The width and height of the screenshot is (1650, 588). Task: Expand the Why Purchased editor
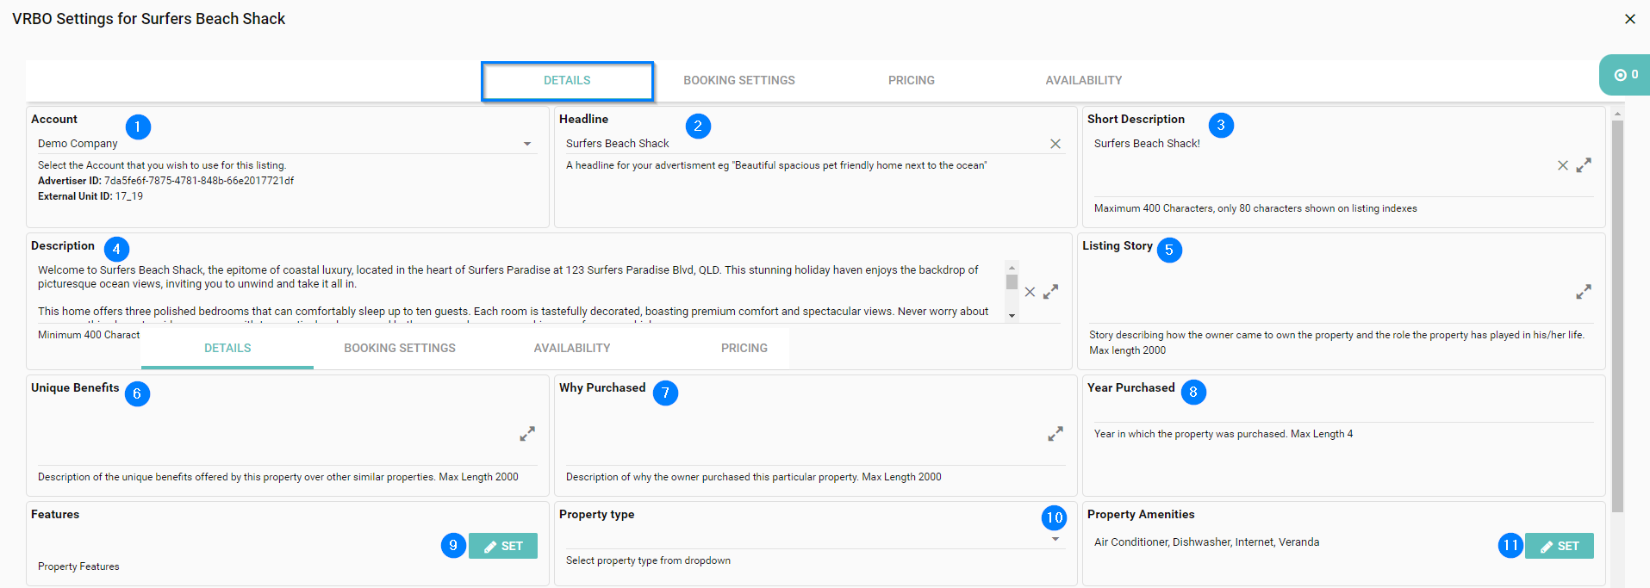[1055, 434]
